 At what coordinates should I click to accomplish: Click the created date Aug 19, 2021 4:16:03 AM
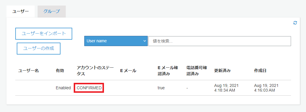[x=266, y=88]
